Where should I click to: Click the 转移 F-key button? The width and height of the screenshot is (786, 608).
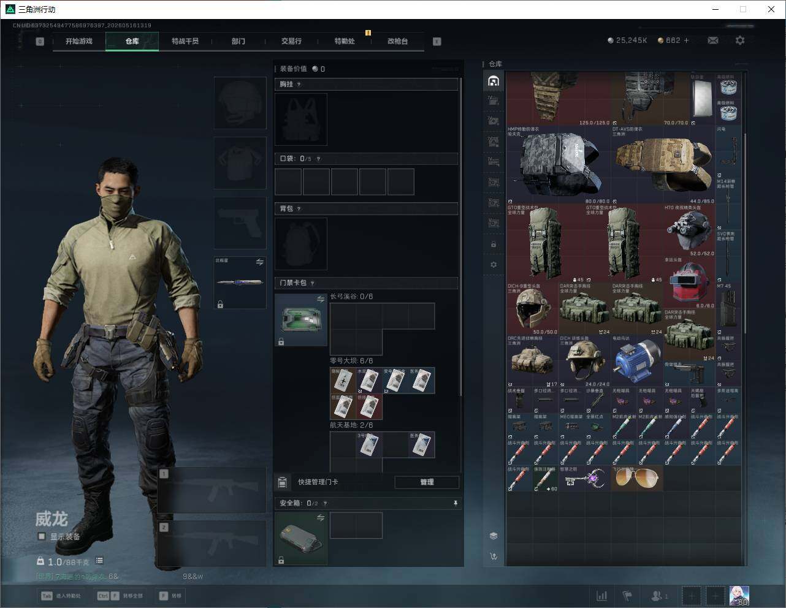point(170,596)
